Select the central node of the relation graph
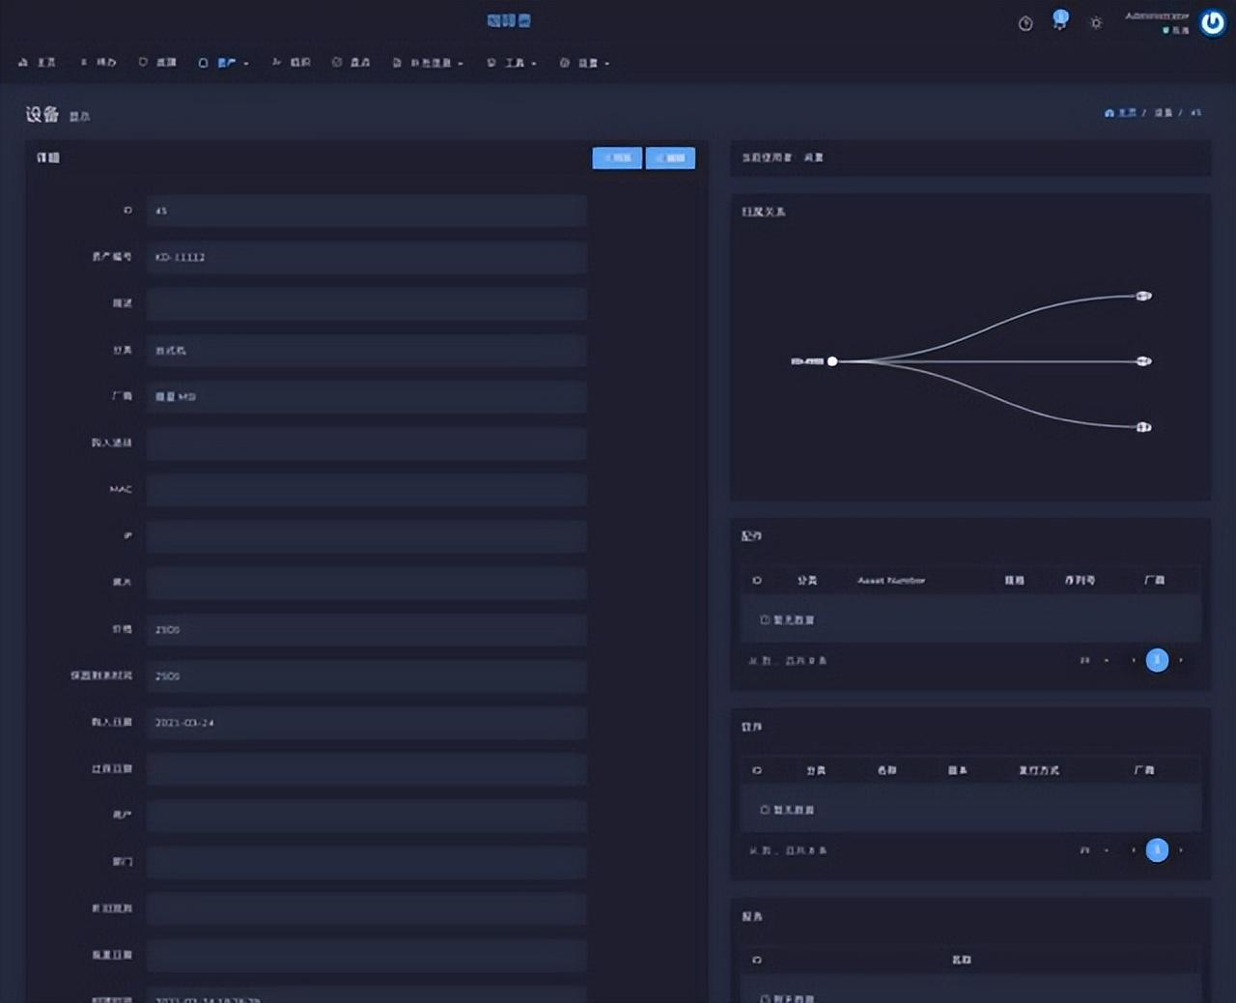1236x1003 pixels. tap(832, 361)
